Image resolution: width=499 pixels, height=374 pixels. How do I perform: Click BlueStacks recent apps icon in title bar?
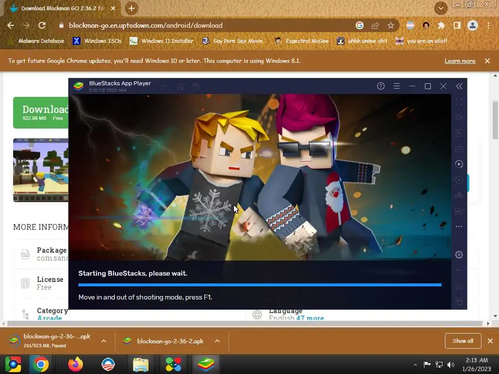coord(196,86)
